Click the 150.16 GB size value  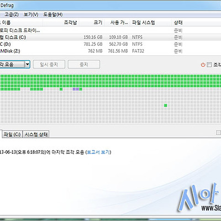coord(93,37)
